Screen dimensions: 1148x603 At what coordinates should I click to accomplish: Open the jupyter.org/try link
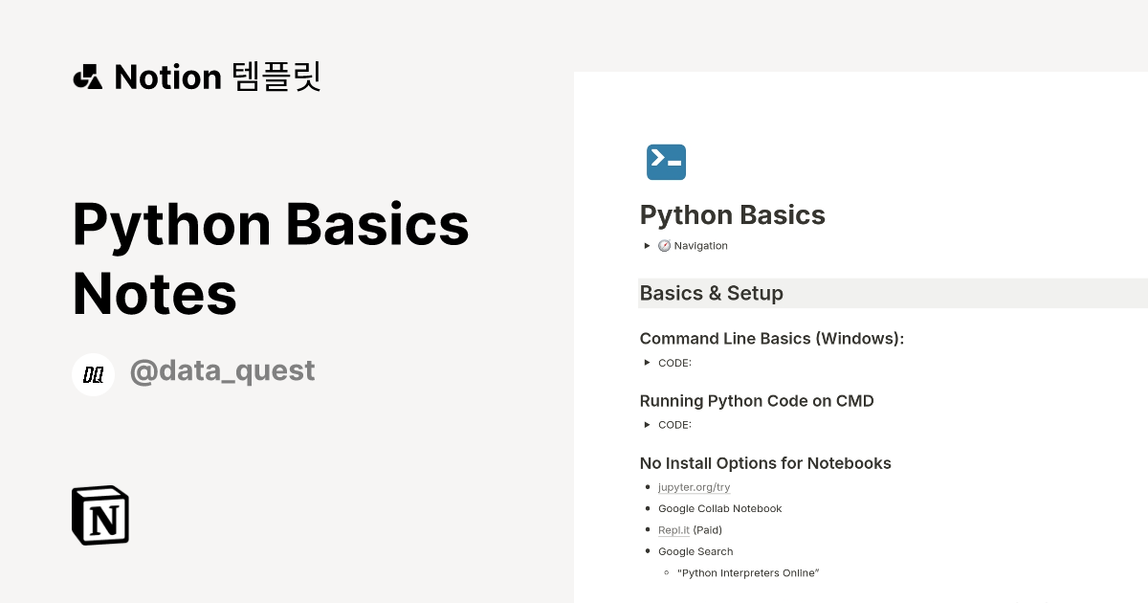[693, 487]
